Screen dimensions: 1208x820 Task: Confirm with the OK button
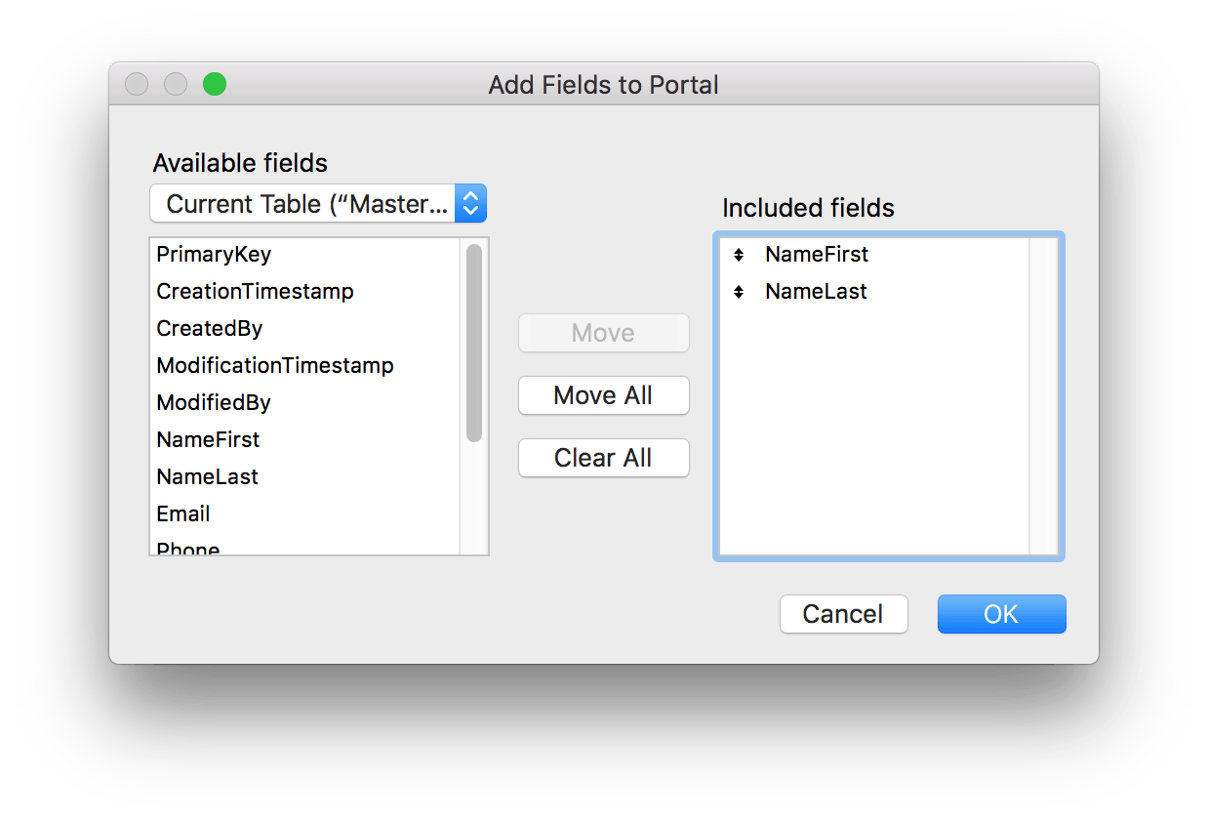tap(1001, 614)
